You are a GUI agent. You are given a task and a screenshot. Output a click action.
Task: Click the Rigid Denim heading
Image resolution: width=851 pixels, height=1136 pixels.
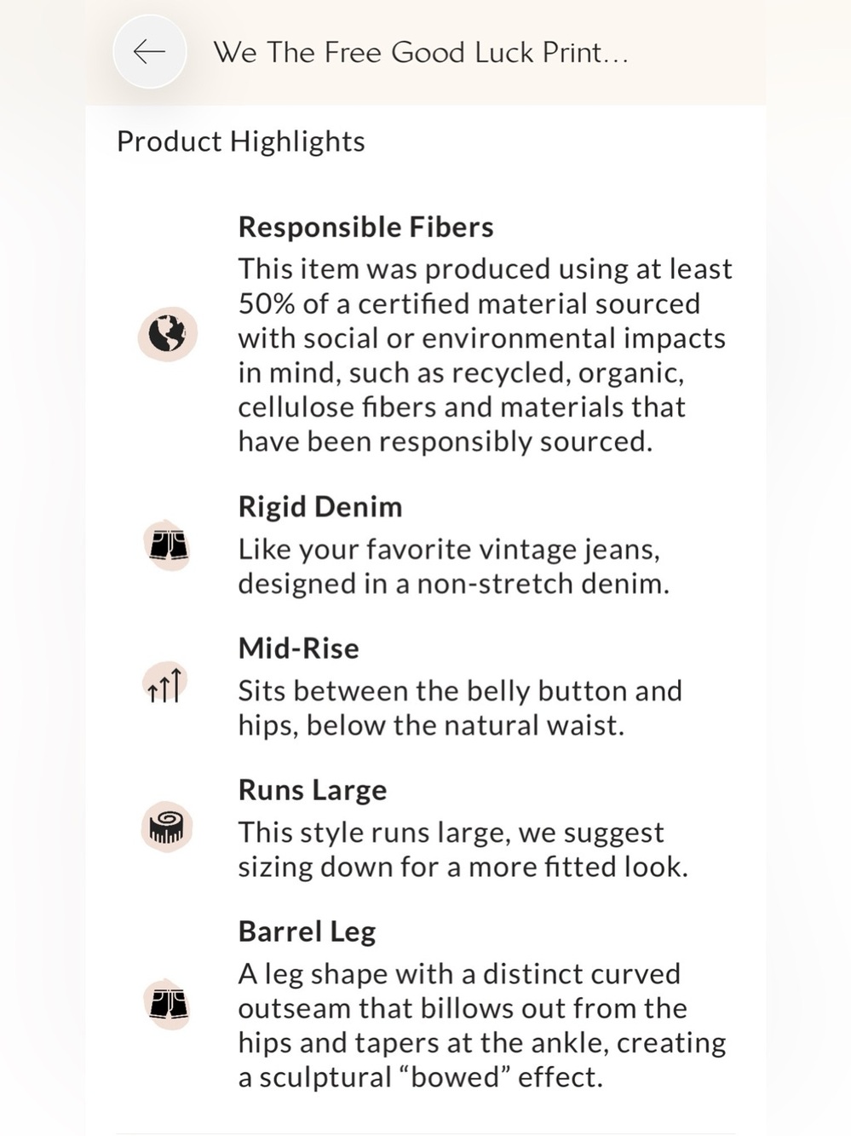pyautogui.click(x=320, y=506)
